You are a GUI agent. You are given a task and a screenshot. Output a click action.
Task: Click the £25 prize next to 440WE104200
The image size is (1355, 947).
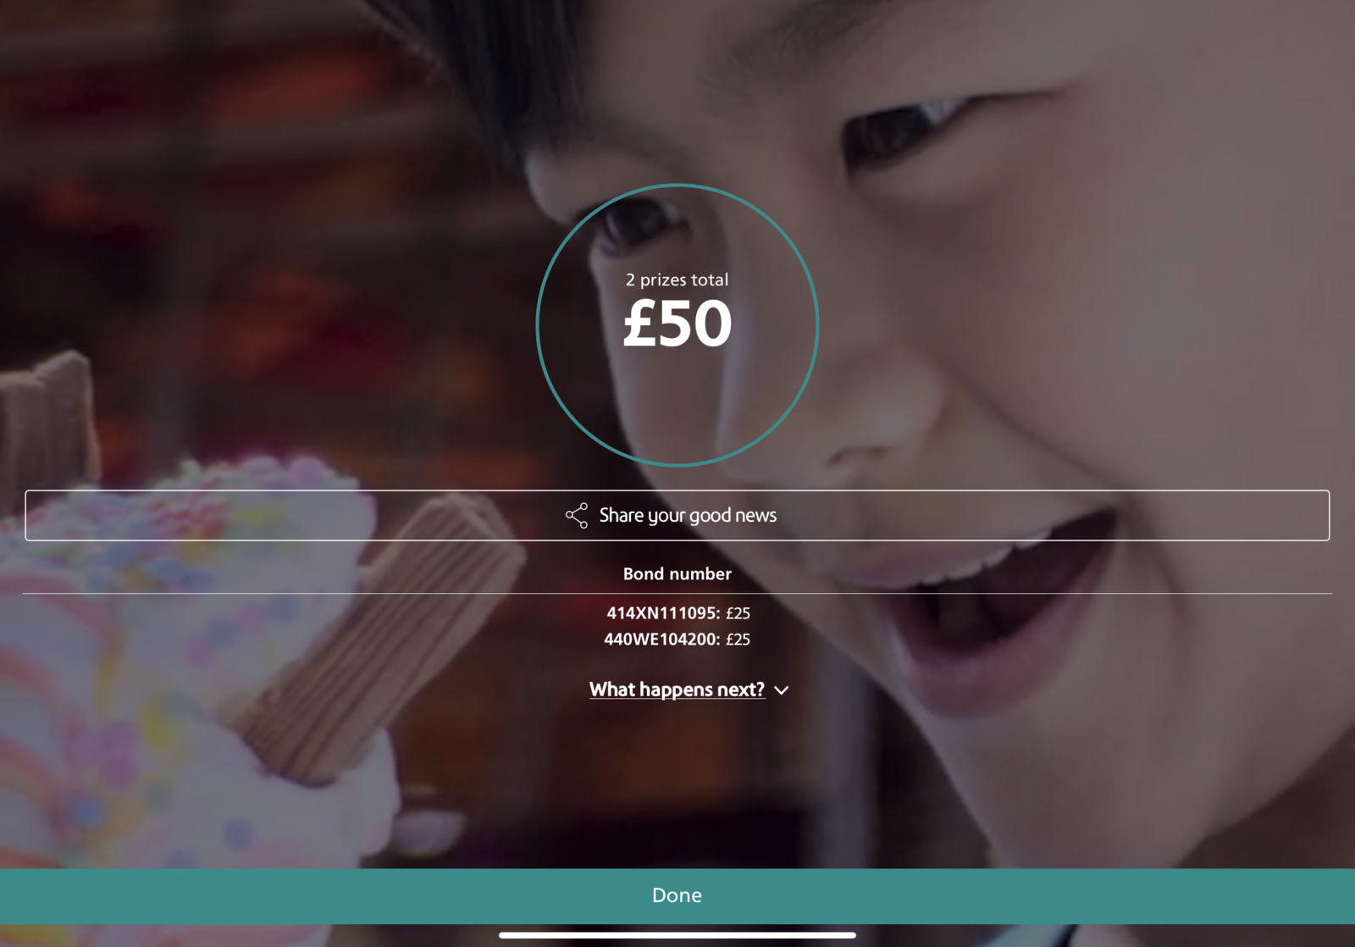(x=738, y=639)
